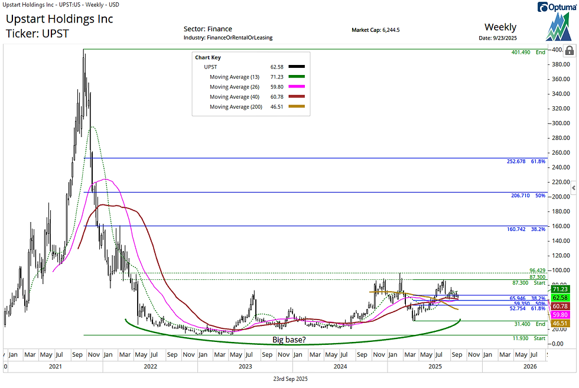This screenshot has width=579, height=388.
Task: Click the Date: 9/23/2025 label
Action: tap(497, 38)
